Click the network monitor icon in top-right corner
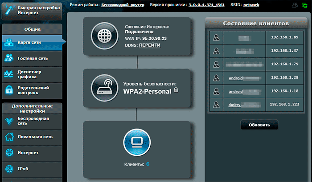The image size is (312, 182). 304,5
